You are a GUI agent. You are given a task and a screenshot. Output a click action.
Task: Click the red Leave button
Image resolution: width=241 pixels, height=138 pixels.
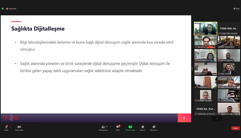point(235,128)
